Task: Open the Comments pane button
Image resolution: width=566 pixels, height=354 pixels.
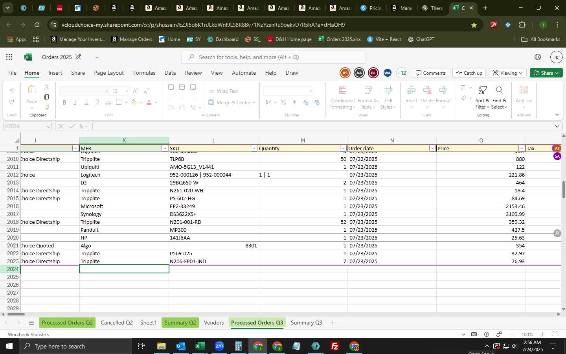Action: pyautogui.click(x=431, y=73)
